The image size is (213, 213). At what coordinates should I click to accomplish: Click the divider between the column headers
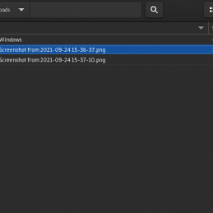click(x=209, y=28)
